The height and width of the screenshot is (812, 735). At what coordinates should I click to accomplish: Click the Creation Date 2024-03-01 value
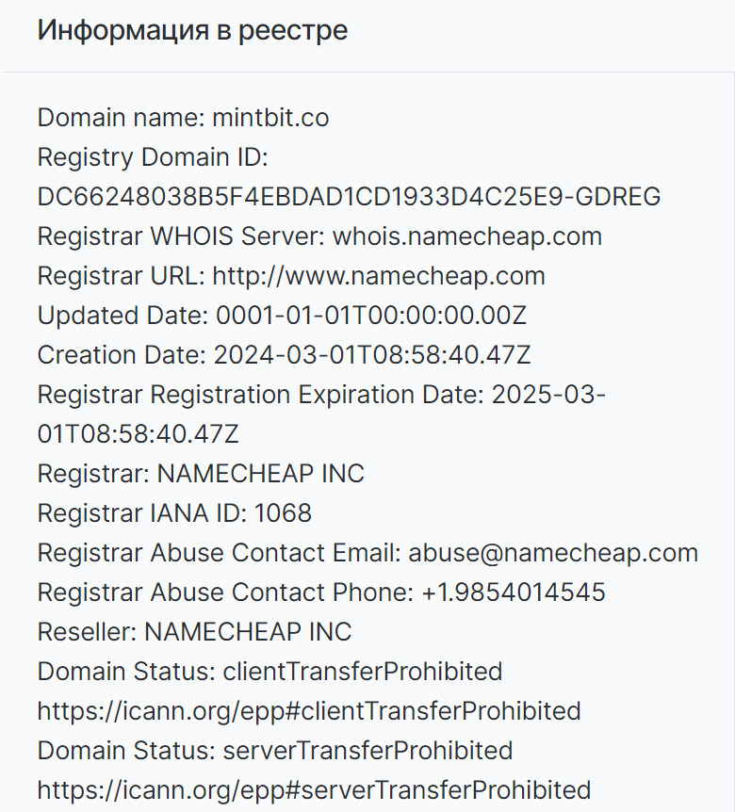[x=372, y=355]
